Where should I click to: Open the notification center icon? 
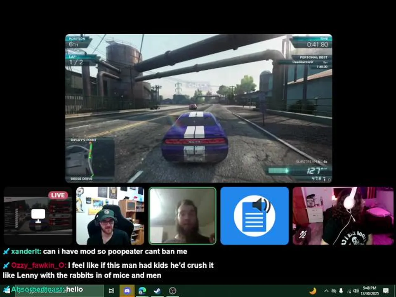(x=386, y=291)
